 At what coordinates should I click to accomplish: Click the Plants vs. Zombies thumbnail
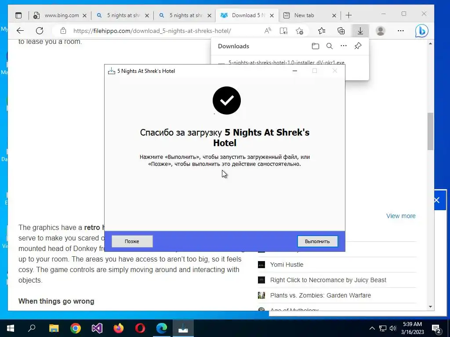tap(261, 295)
